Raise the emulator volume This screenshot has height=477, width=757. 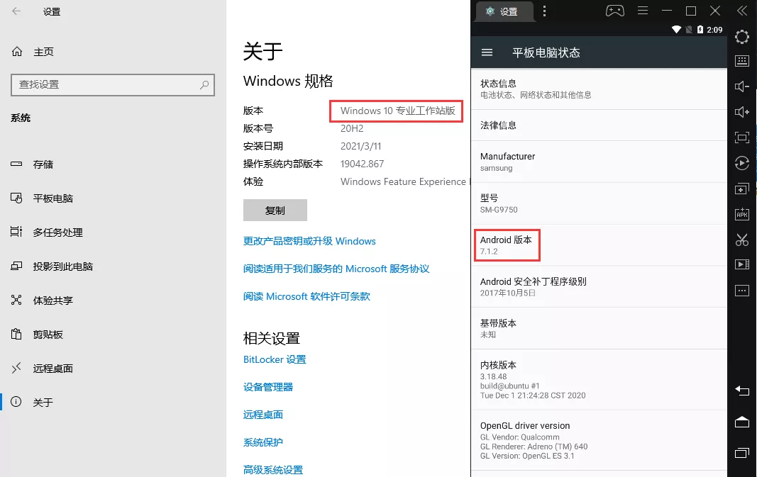pos(742,112)
